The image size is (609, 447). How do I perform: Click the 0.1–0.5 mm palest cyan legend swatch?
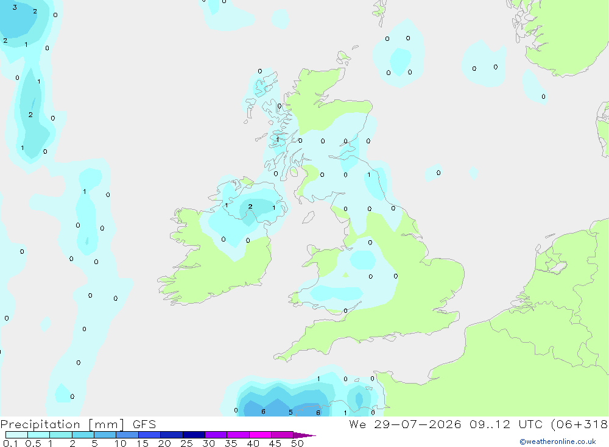click(x=16, y=435)
